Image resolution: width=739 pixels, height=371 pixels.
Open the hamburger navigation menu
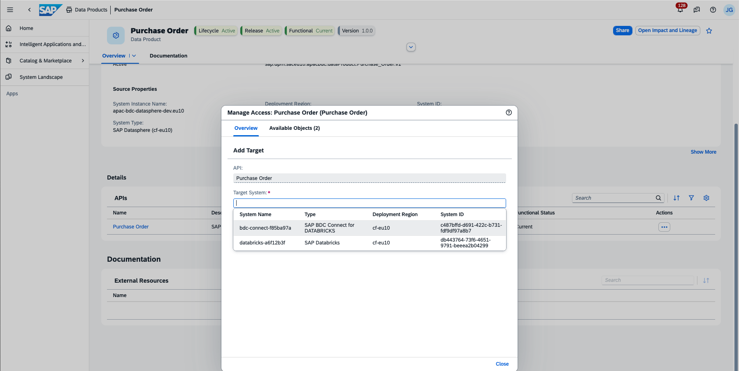10,10
